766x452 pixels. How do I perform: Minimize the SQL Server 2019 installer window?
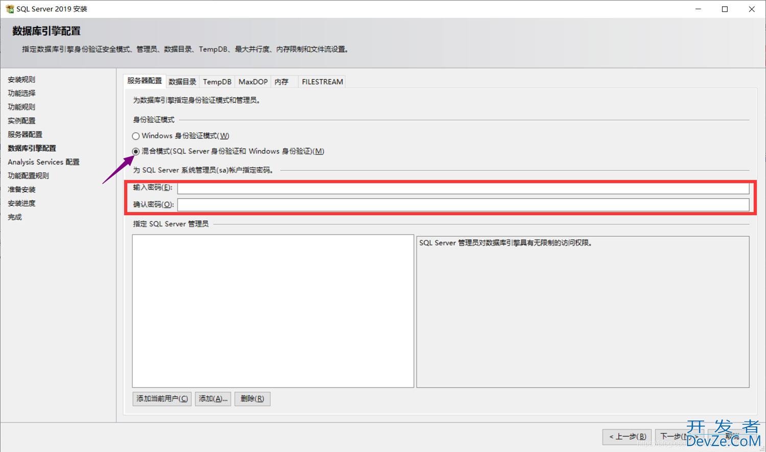tap(698, 9)
